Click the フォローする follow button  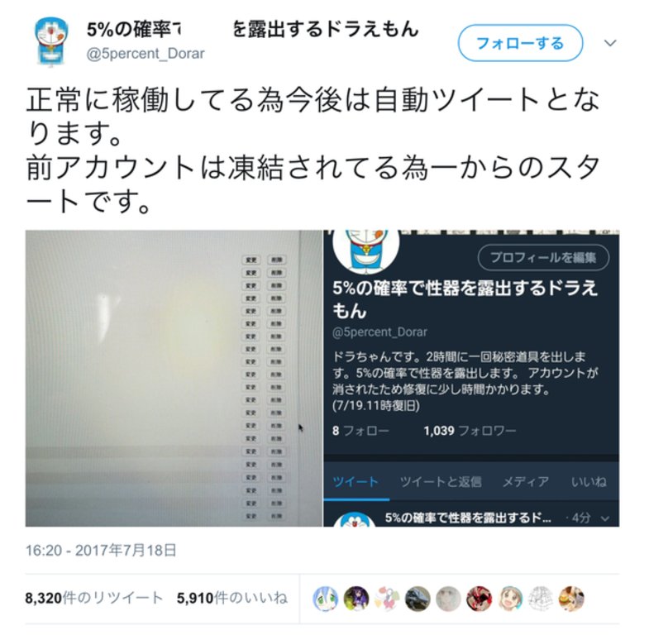point(520,43)
